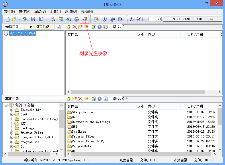225x165 pixels.
Task: Go up one level in local directory pane
Action: click(x=69, y=99)
